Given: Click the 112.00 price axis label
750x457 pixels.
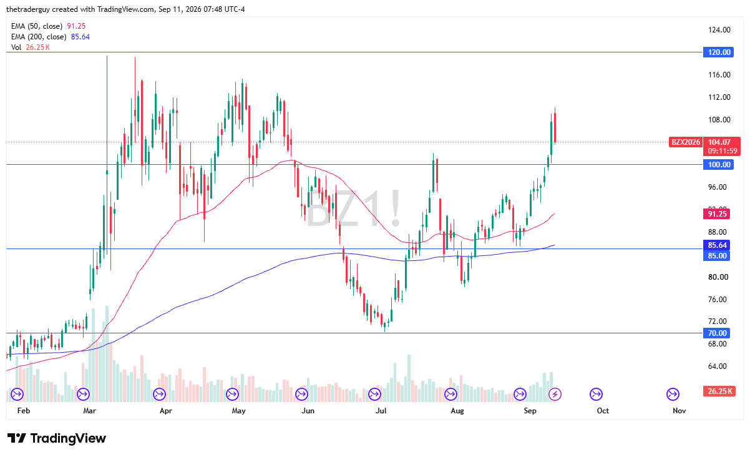Looking at the screenshot, I should click(720, 97).
